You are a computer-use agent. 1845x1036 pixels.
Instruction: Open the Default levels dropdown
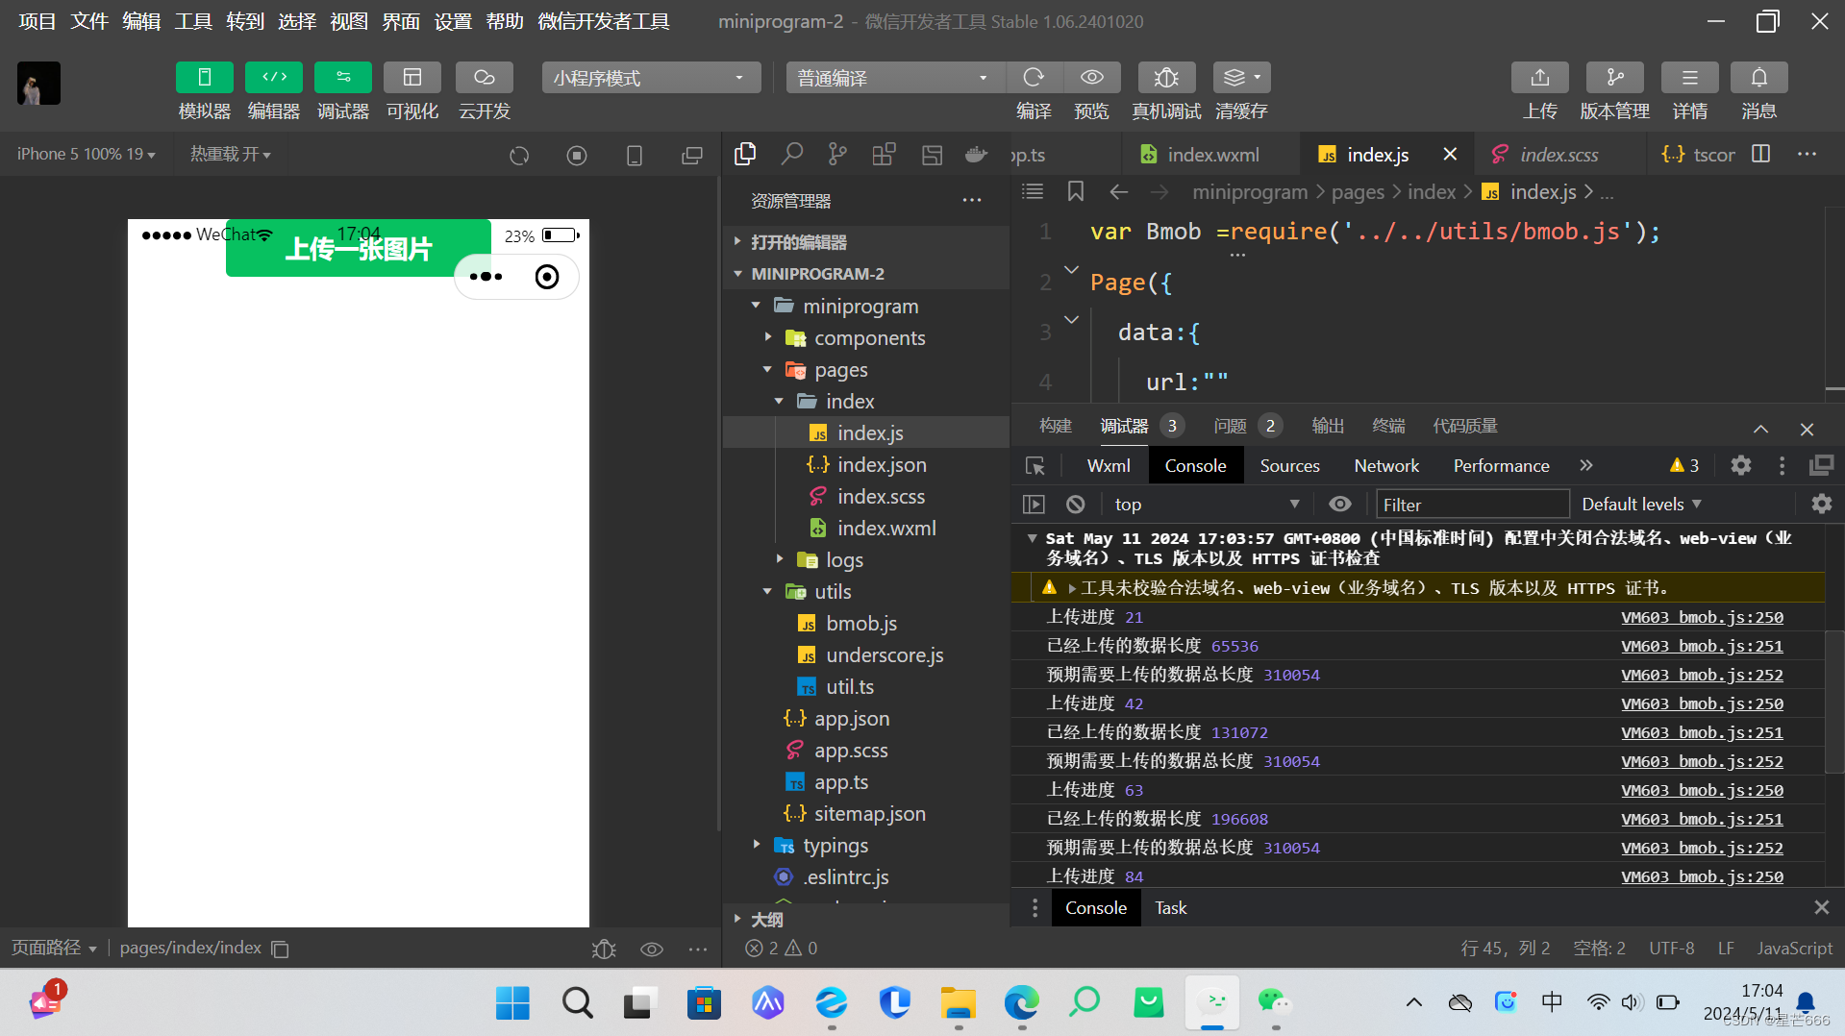pyautogui.click(x=1641, y=505)
